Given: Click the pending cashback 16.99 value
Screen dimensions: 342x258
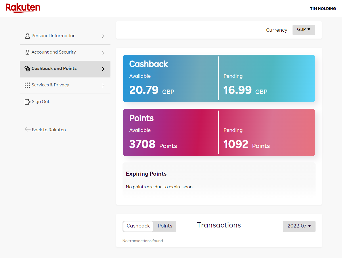Looking at the screenshot, I should (238, 90).
